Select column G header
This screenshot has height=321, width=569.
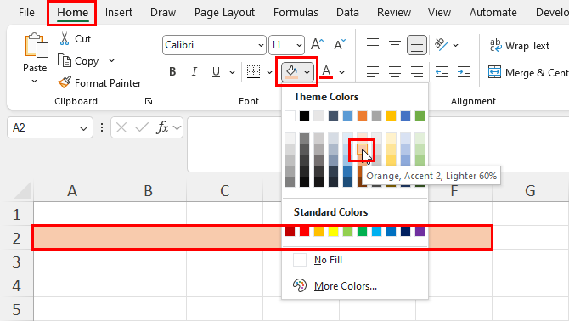[530, 190]
